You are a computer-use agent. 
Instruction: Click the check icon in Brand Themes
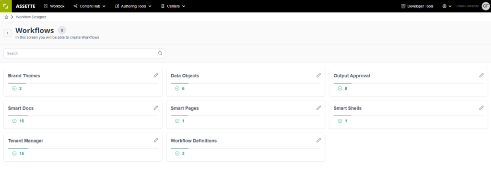coord(14,88)
